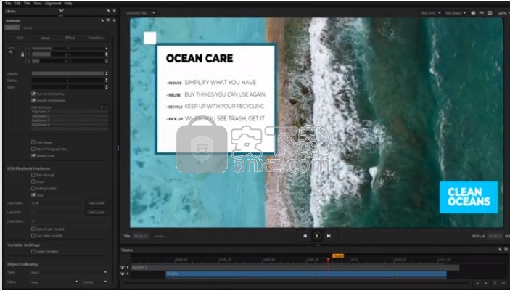The height and width of the screenshot is (291, 510).
Task: Click the lock icon beside XYZ fields
Action: tap(22, 54)
